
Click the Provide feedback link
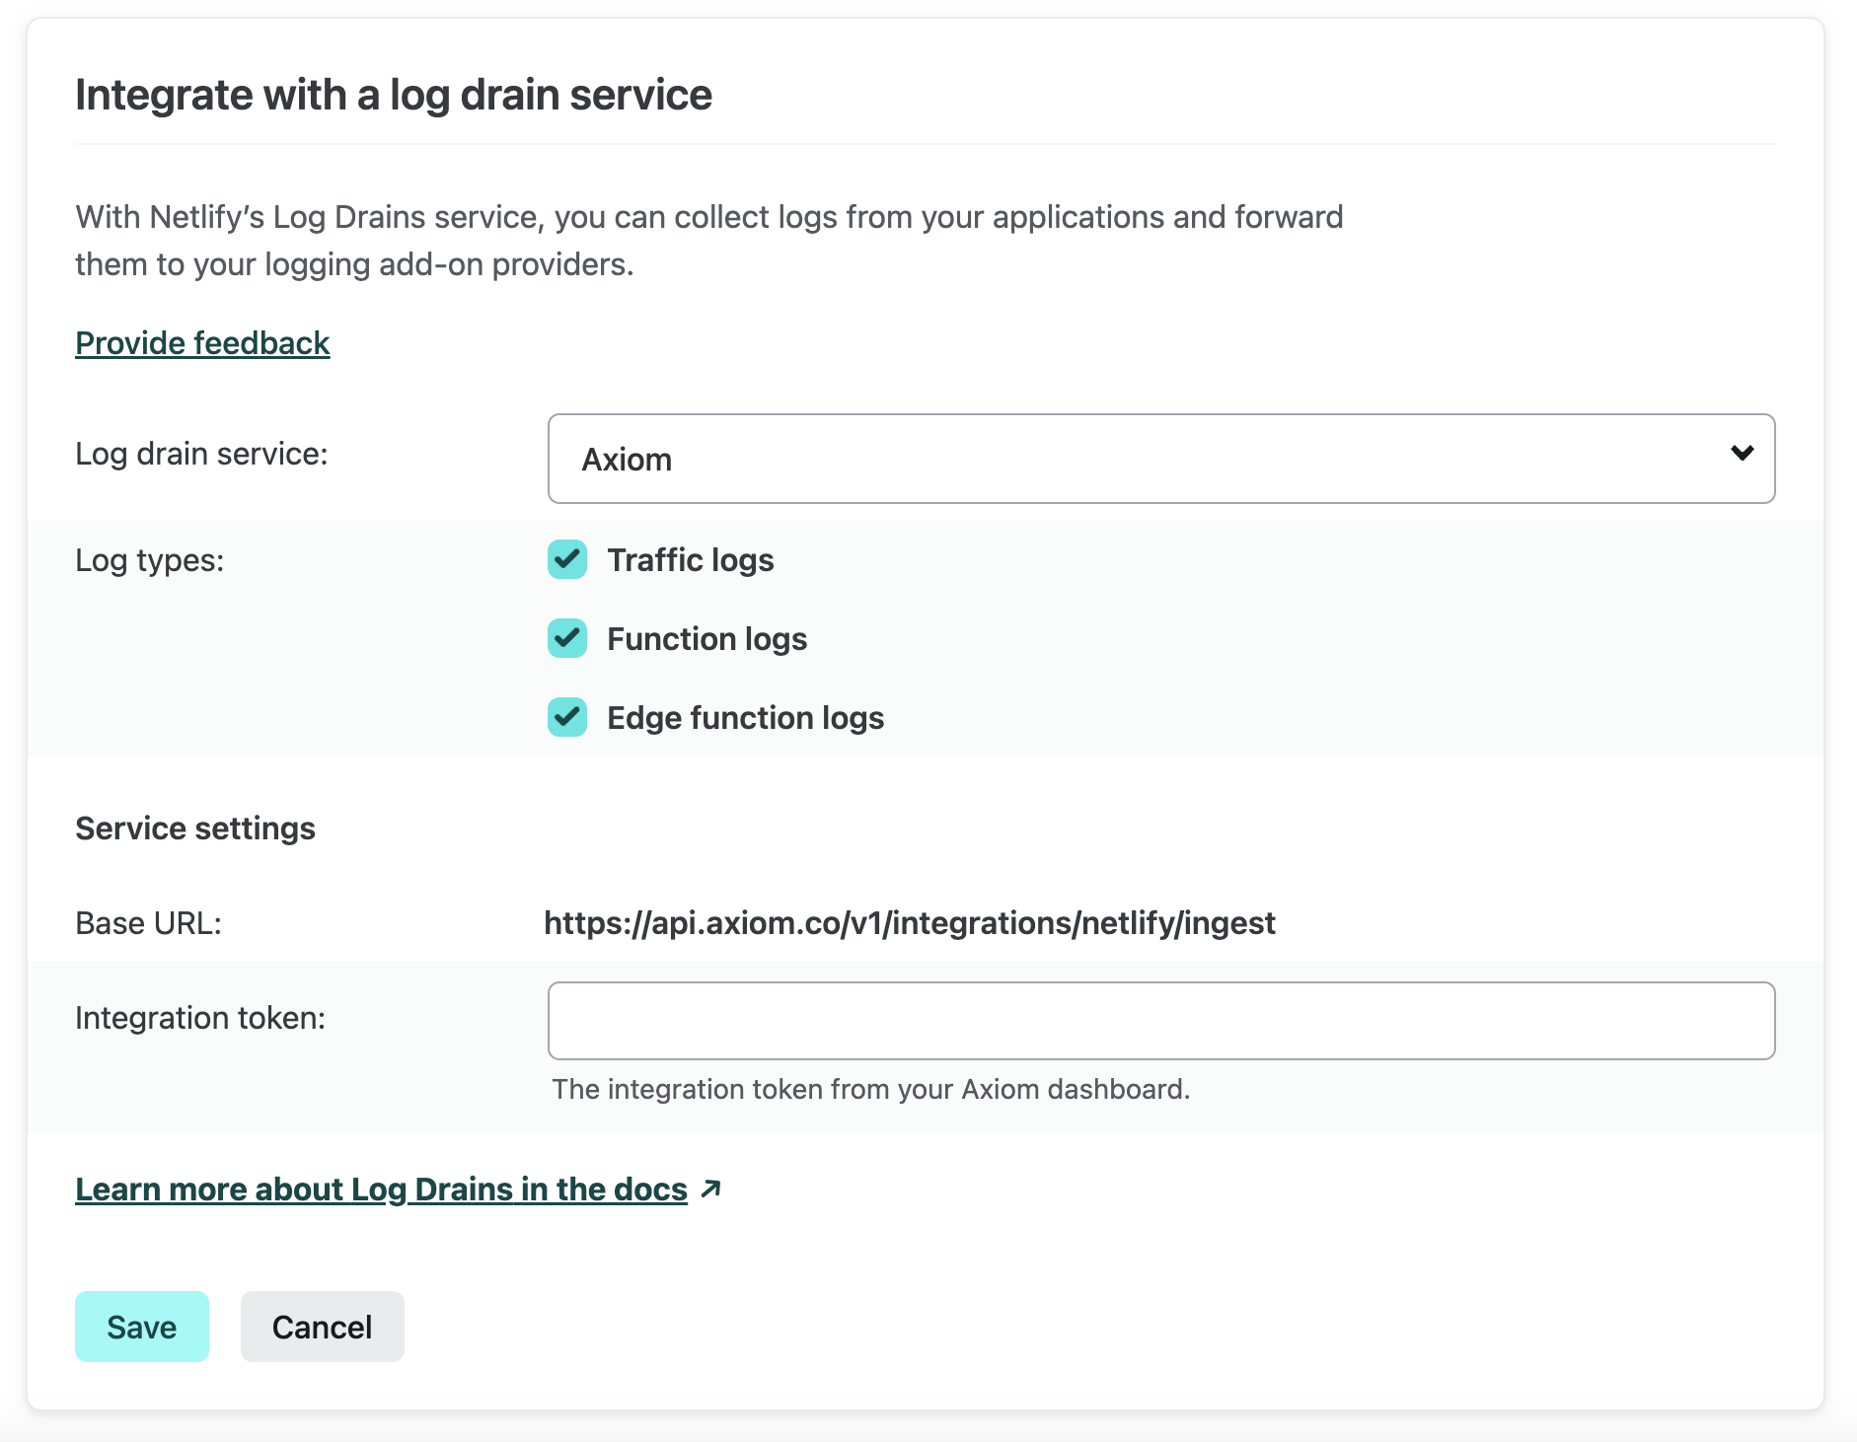click(x=202, y=343)
